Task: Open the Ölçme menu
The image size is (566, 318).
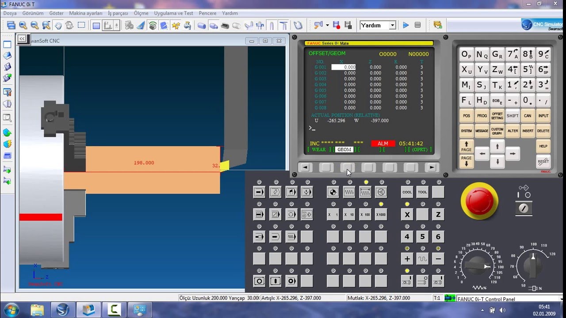Action: [x=141, y=13]
